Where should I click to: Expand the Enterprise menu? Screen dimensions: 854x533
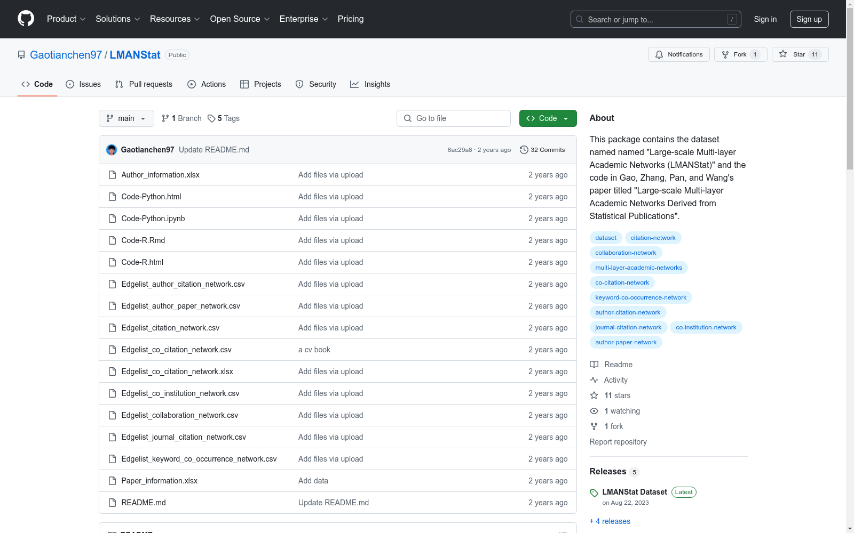[x=304, y=19]
